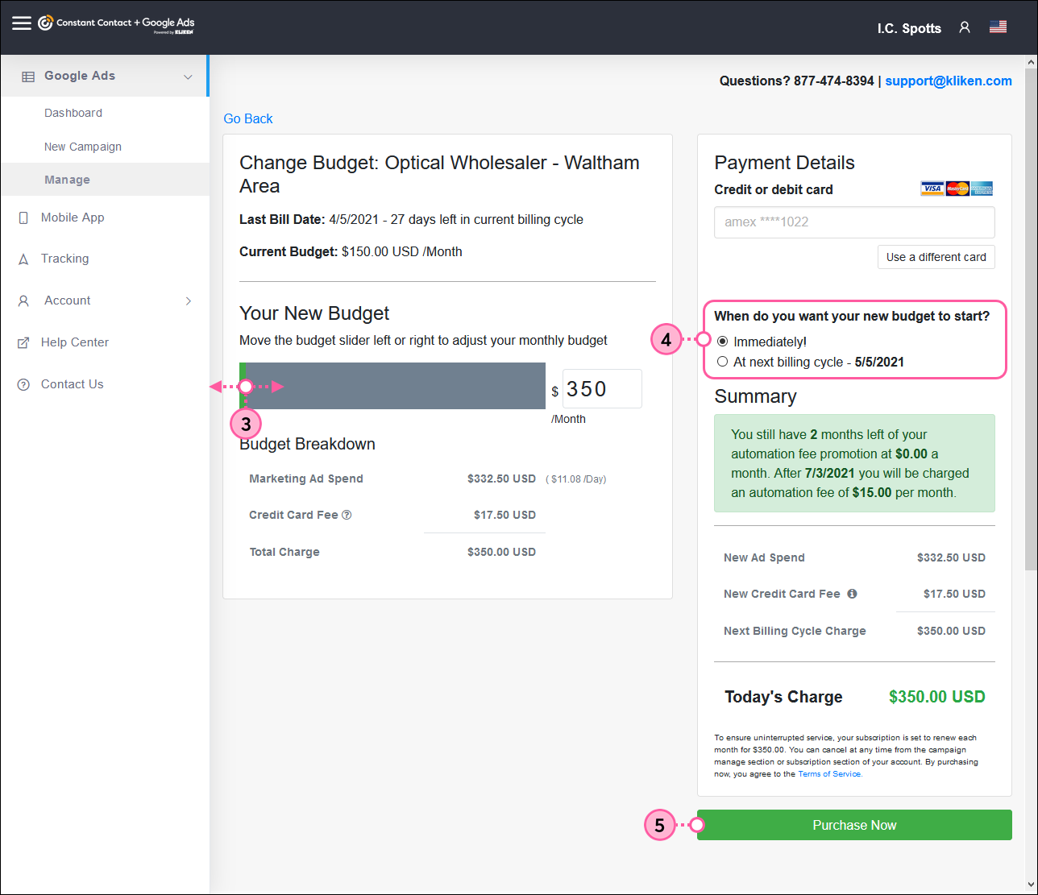
Task: Click the user profile icon
Action: [965, 27]
